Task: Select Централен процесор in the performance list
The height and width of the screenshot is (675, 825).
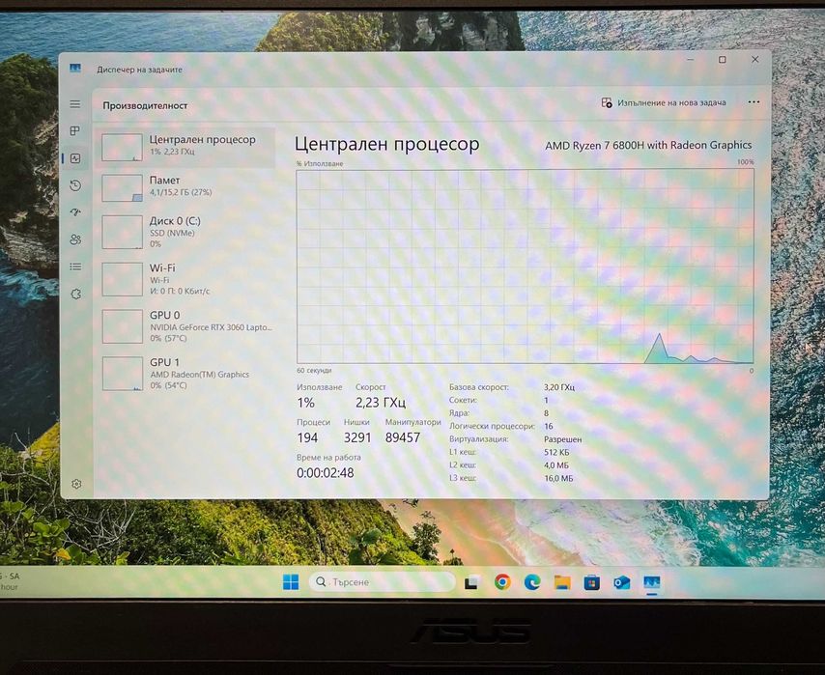Action: pos(185,147)
